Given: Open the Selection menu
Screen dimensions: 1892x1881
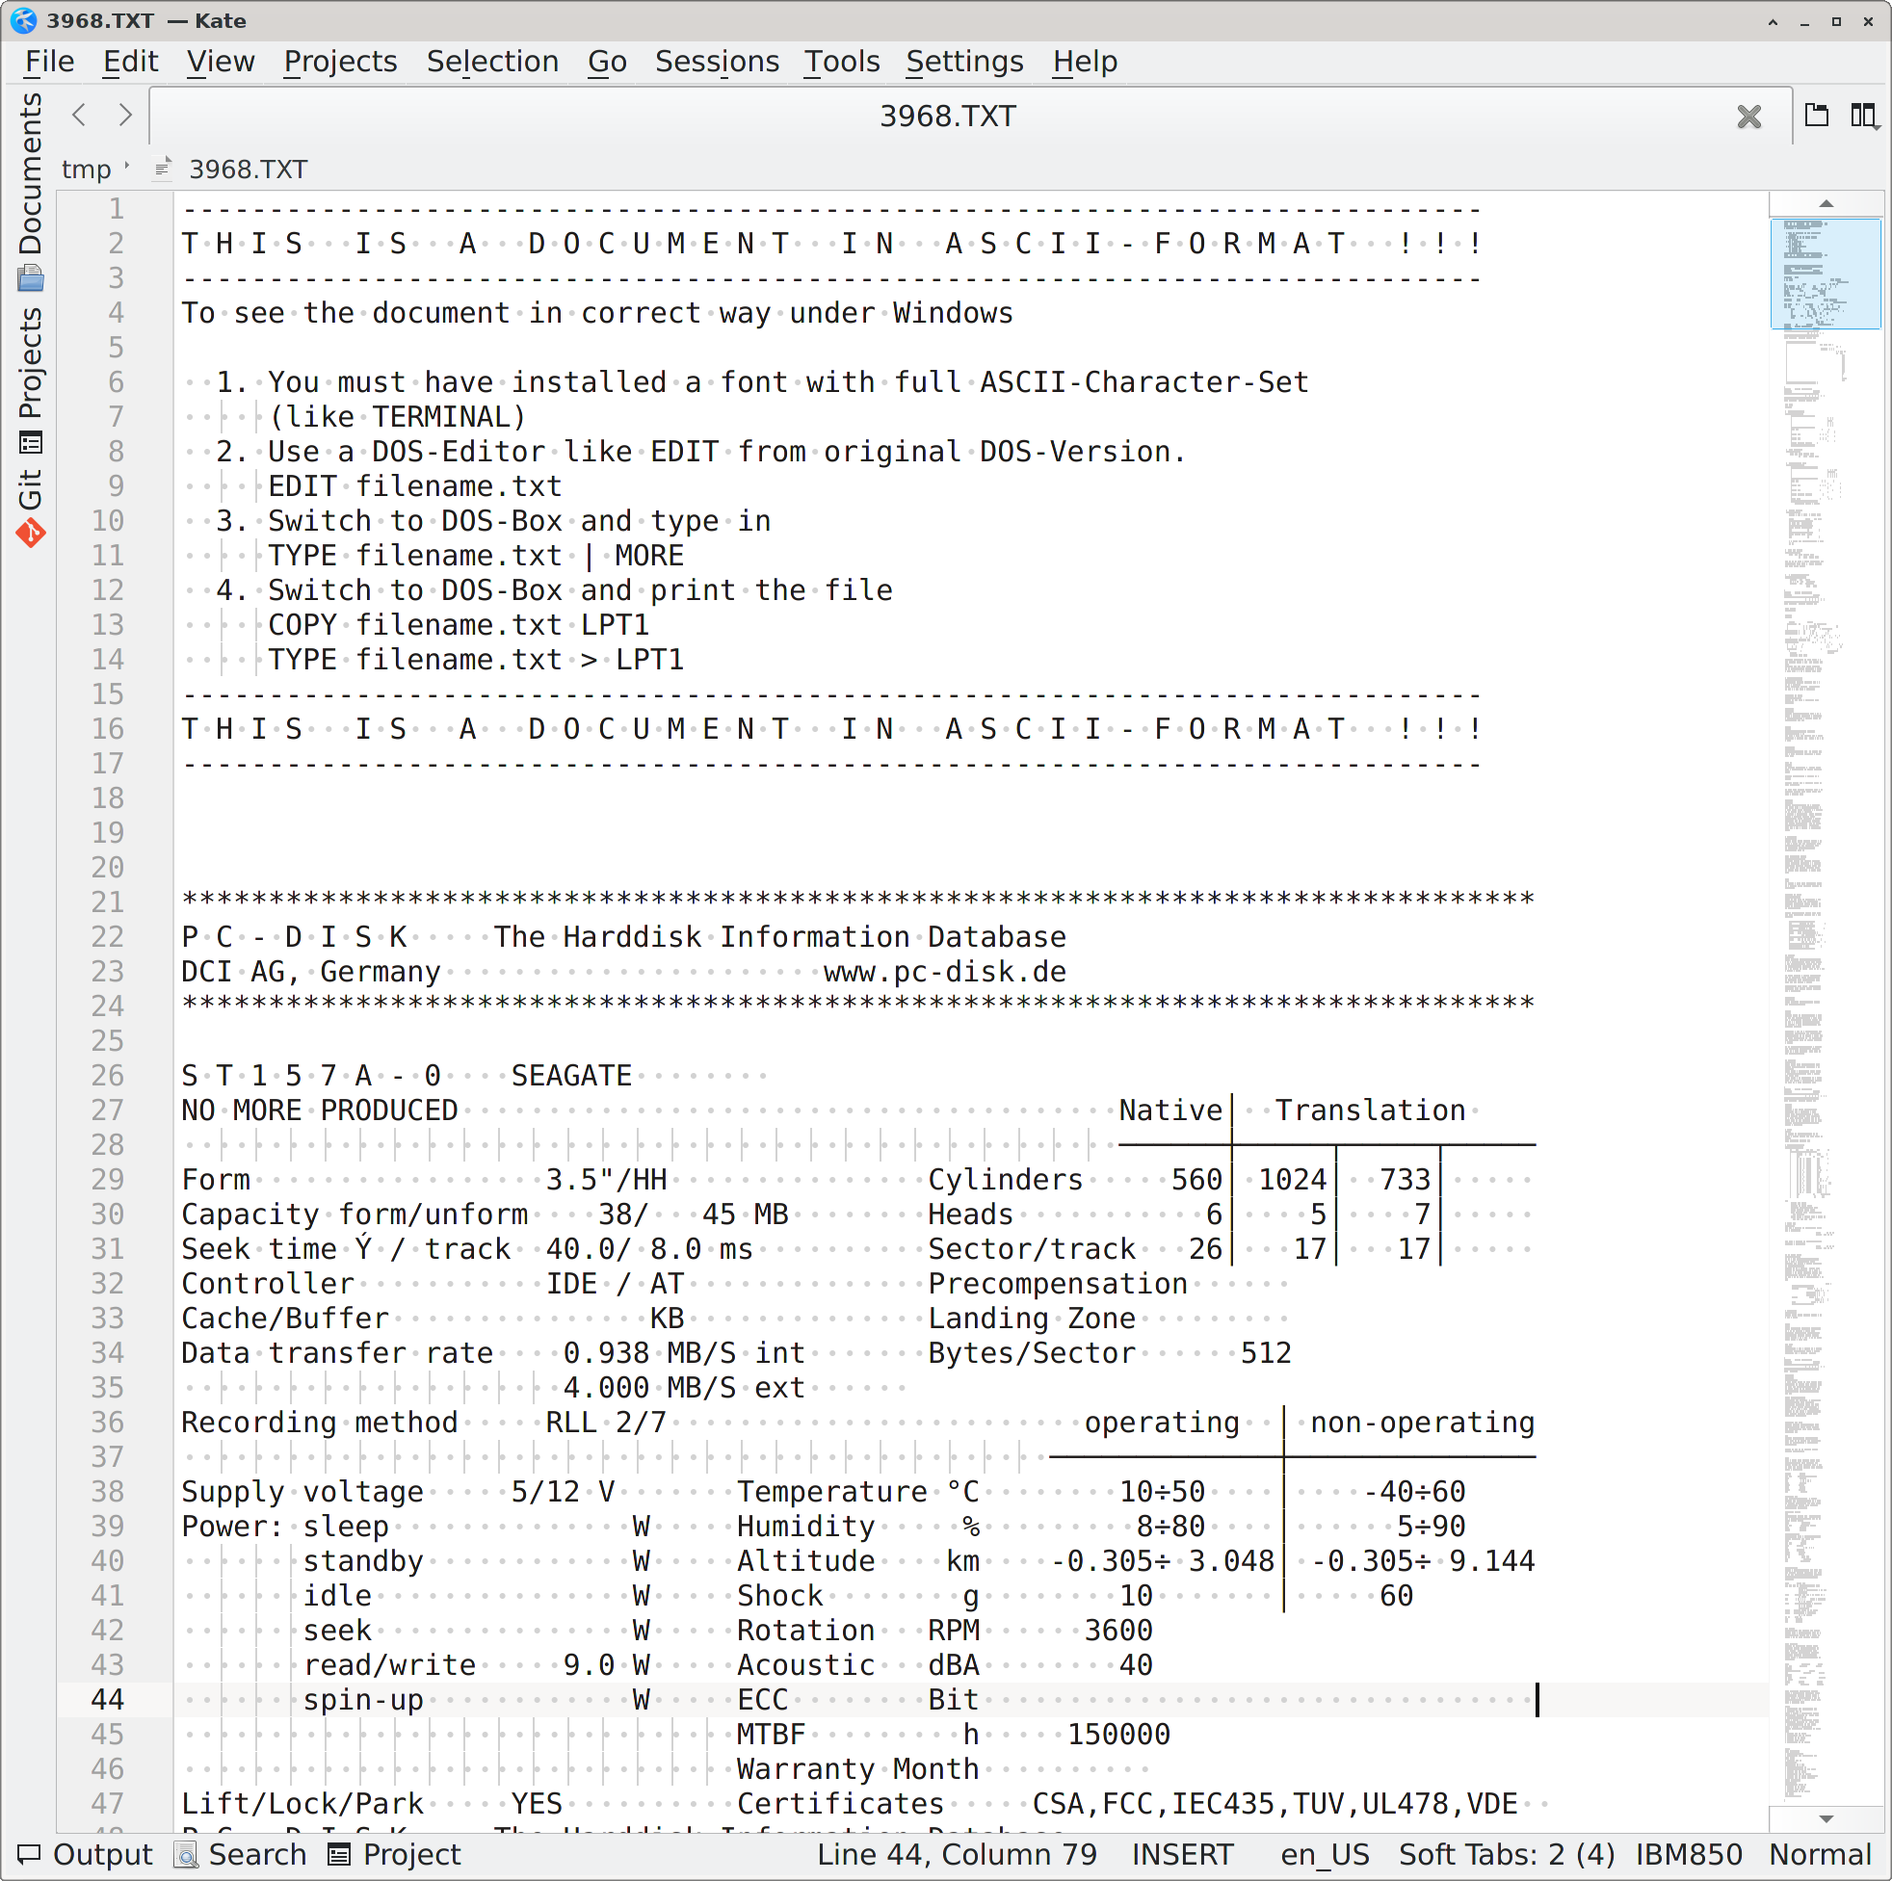Looking at the screenshot, I should (x=492, y=61).
